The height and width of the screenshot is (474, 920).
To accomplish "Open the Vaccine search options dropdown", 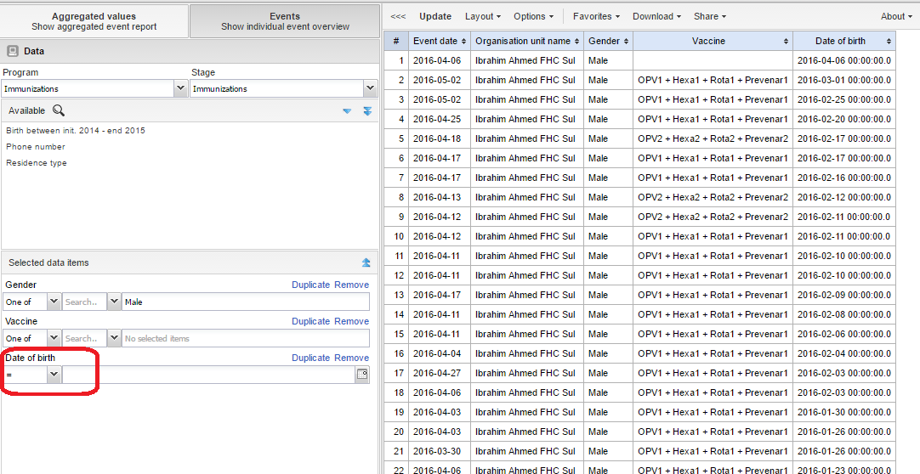I will (x=113, y=338).
